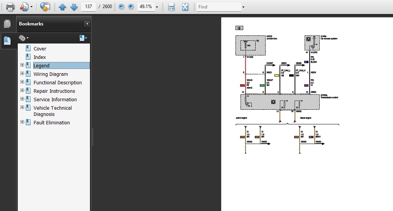
Task: Click the expand current bookmark icon
Action: click(x=83, y=38)
